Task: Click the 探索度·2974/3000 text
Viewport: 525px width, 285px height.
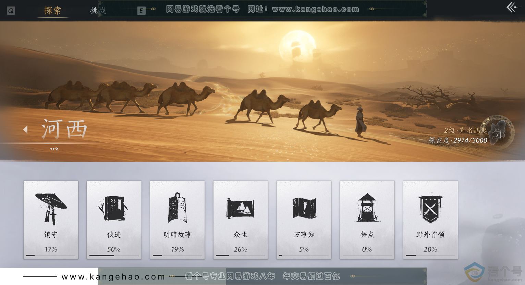Action: click(x=458, y=140)
